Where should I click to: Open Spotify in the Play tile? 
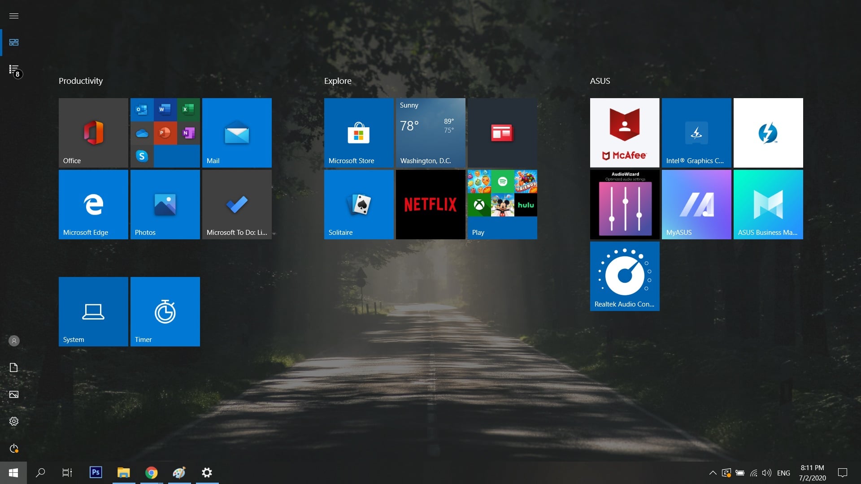[x=502, y=181]
